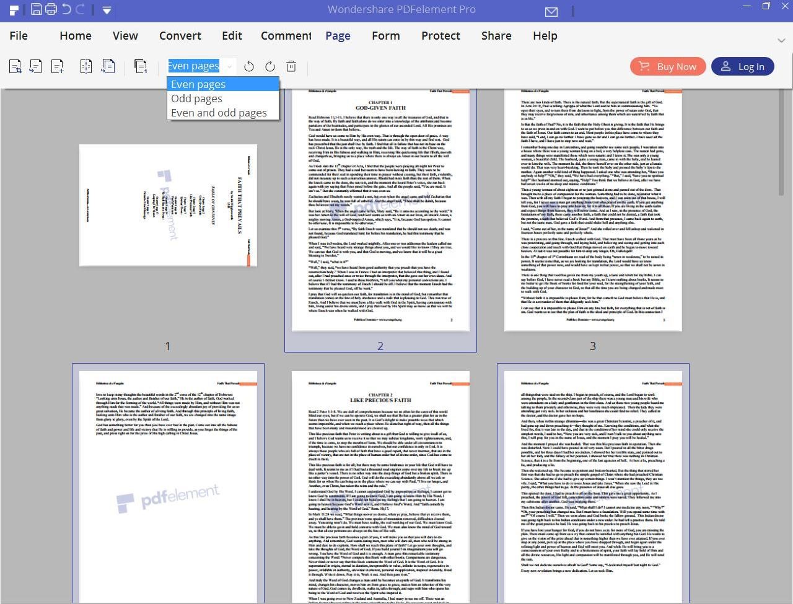Undo the last action
This screenshot has width=793, height=604.
click(x=66, y=9)
